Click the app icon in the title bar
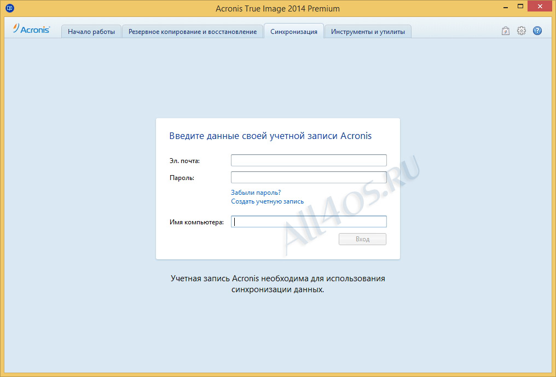The height and width of the screenshot is (377, 556). pyautogui.click(x=9, y=8)
